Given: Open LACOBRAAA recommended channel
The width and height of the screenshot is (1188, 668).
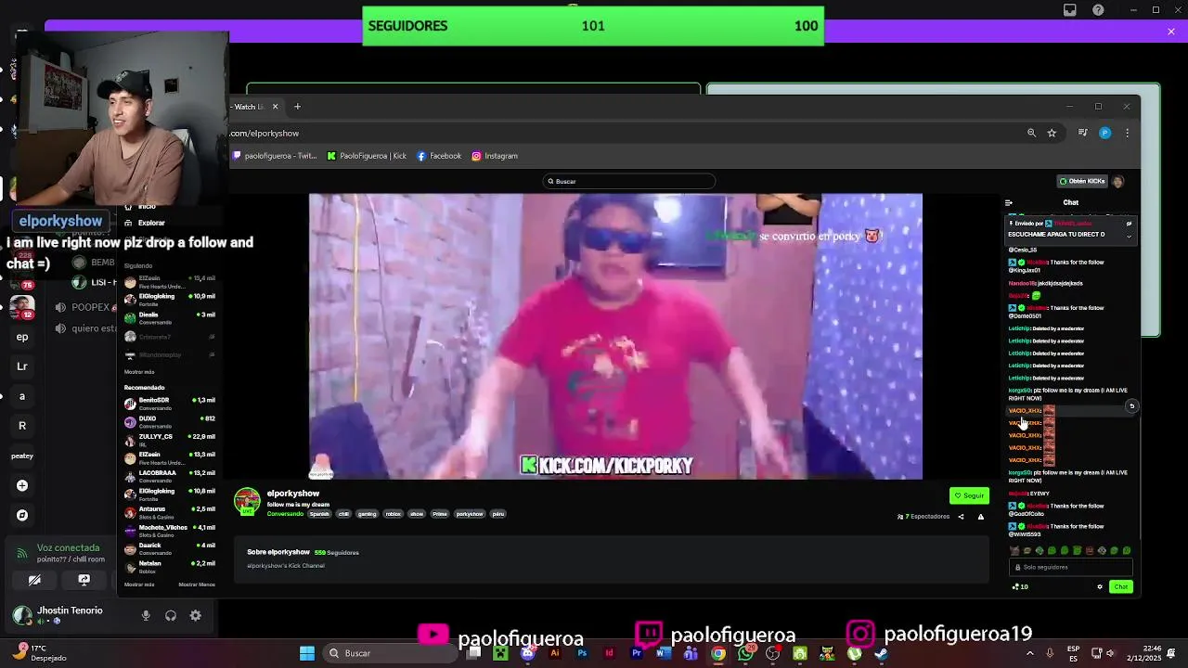Looking at the screenshot, I should pos(170,476).
